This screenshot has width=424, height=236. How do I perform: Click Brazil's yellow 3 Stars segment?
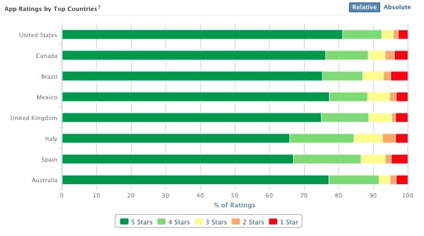[x=373, y=76]
